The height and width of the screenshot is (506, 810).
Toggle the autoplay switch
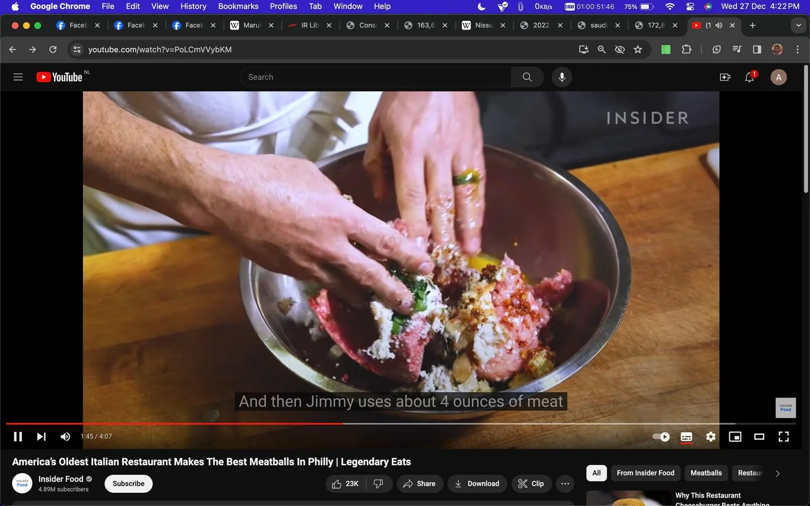click(x=661, y=436)
